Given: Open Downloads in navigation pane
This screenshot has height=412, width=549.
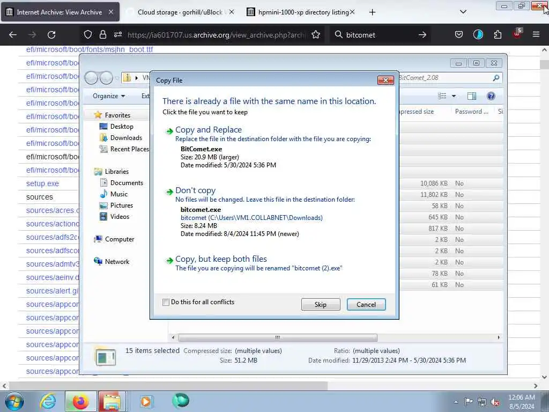Looking at the screenshot, I should (x=126, y=138).
